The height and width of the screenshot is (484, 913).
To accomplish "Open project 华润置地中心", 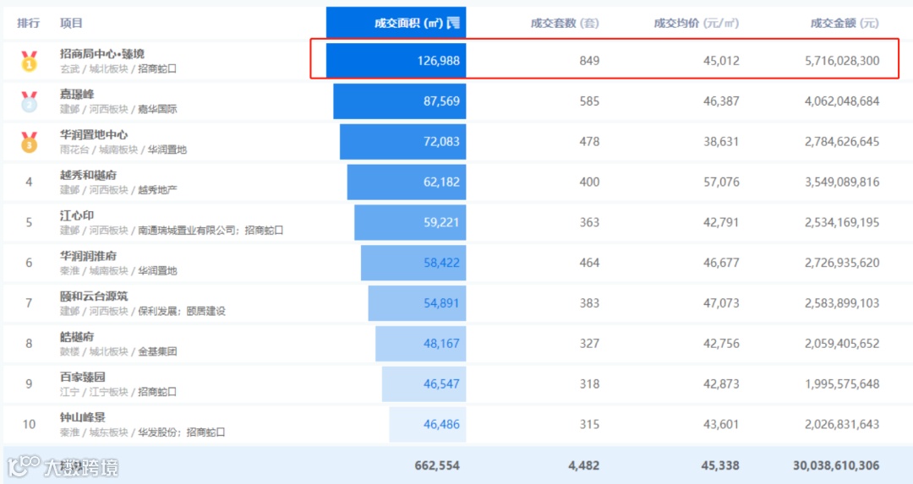I will coord(94,134).
